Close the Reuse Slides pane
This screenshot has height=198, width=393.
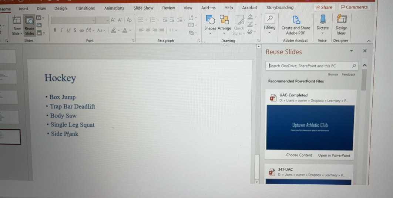[365, 51]
